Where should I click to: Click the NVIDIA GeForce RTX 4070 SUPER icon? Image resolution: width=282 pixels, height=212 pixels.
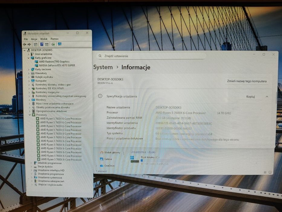(x=36, y=65)
